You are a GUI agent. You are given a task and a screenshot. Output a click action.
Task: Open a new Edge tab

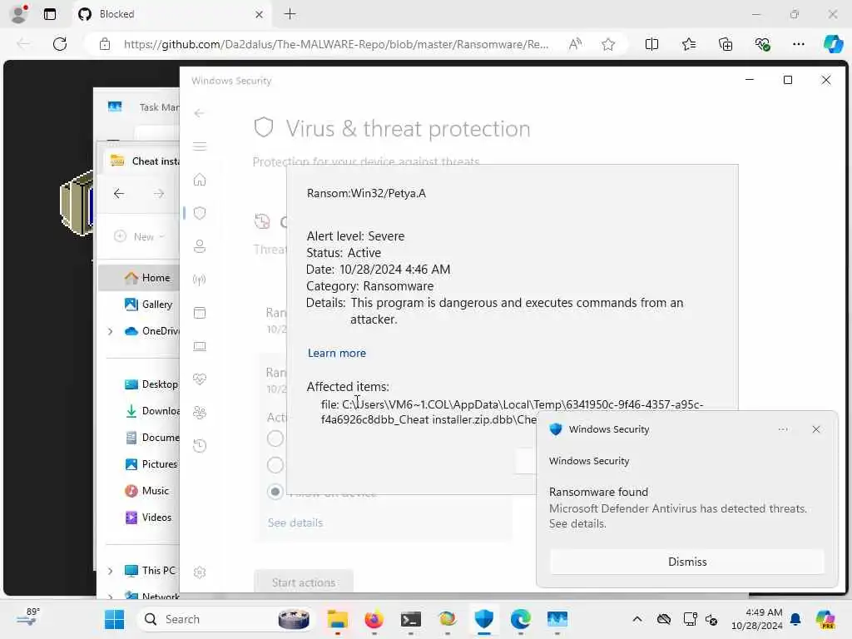(x=290, y=14)
